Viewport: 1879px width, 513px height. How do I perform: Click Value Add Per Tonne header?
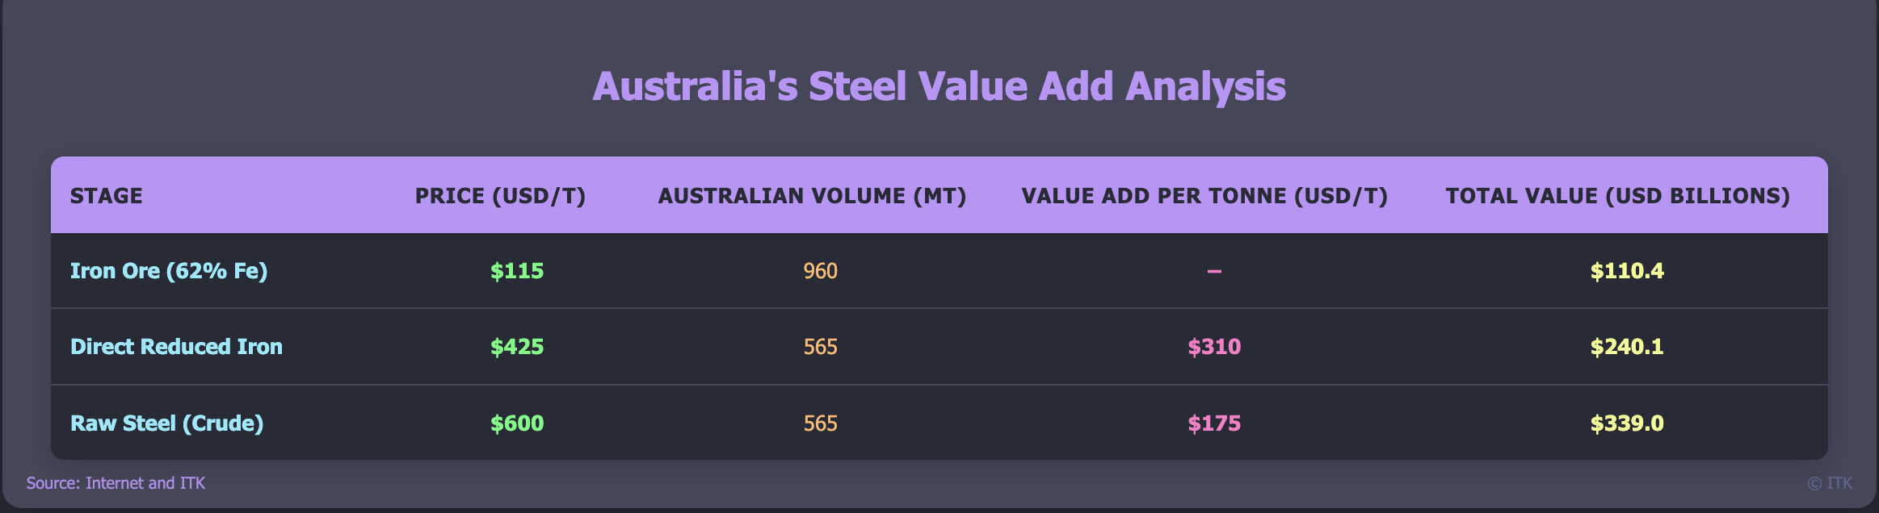tap(1204, 196)
